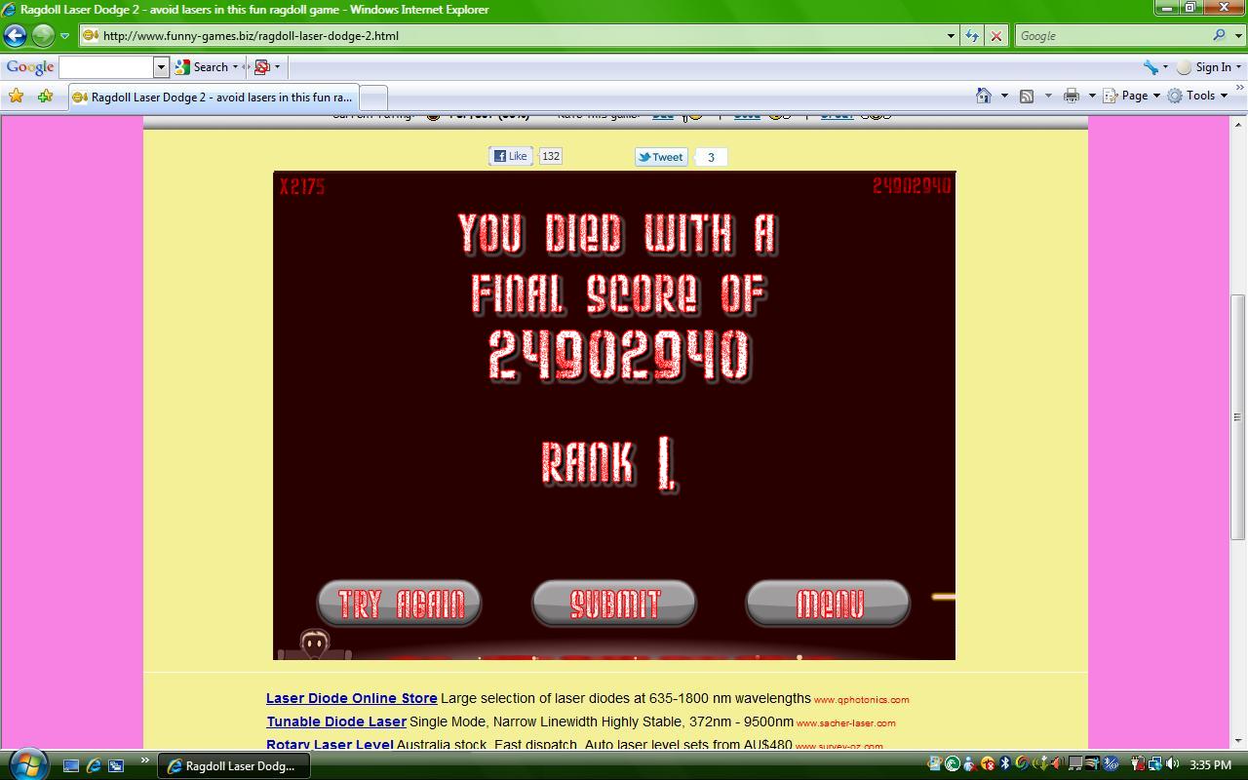Click the Tweet count showing 3
The image size is (1248, 780).
pos(711,157)
